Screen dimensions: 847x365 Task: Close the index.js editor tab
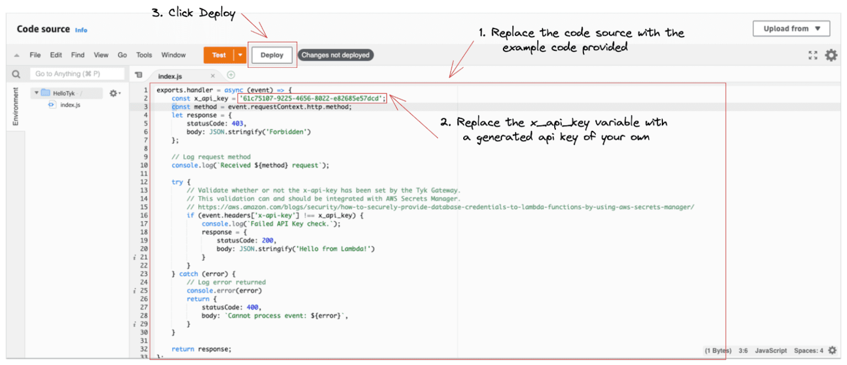(213, 75)
